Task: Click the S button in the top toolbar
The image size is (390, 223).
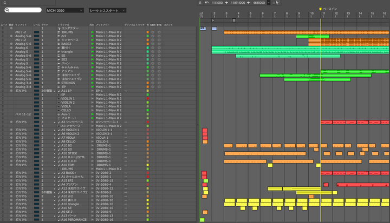Action: tap(200, 3)
